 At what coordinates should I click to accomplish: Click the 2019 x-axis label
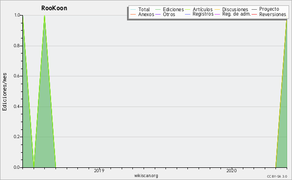pyautogui.click(x=99, y=170)
